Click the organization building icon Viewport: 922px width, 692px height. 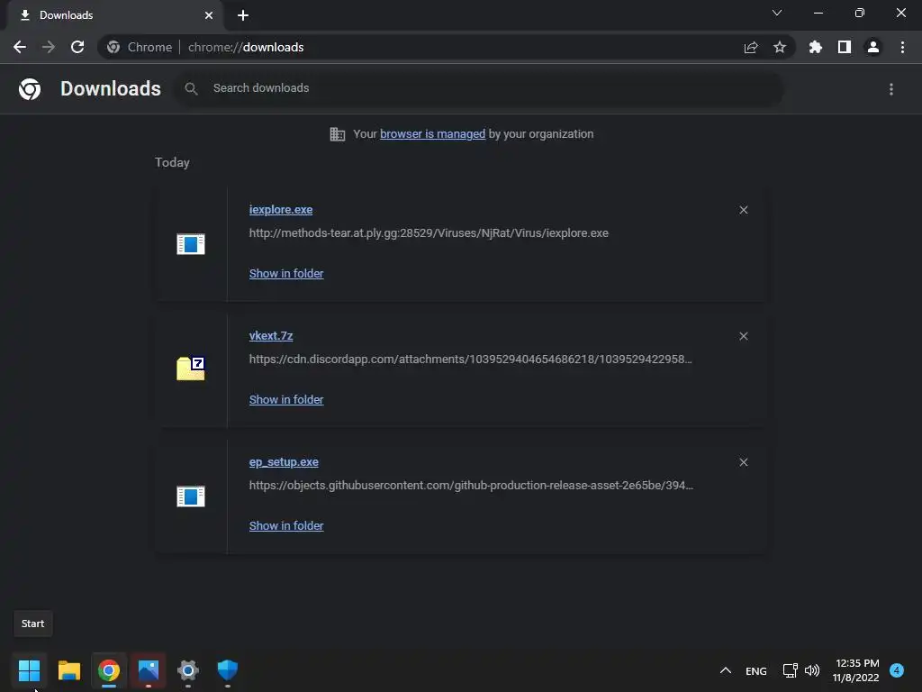(338, 134)
